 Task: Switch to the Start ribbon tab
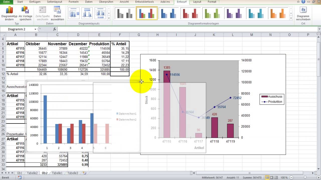(x=20, y=2)
